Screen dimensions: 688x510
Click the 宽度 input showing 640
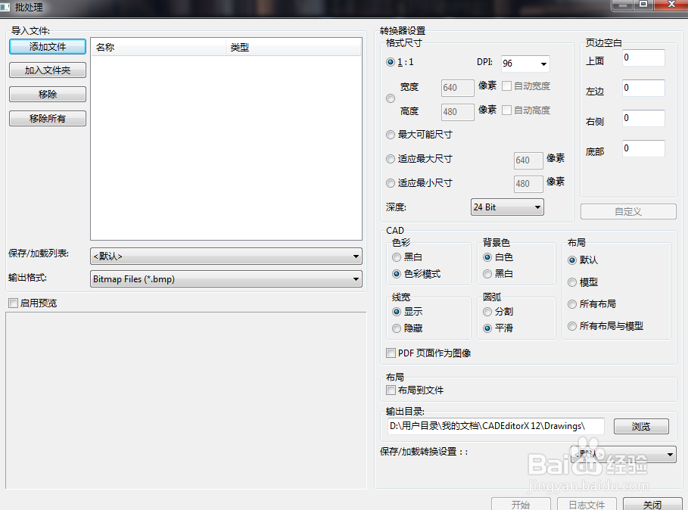pos(457,88)
